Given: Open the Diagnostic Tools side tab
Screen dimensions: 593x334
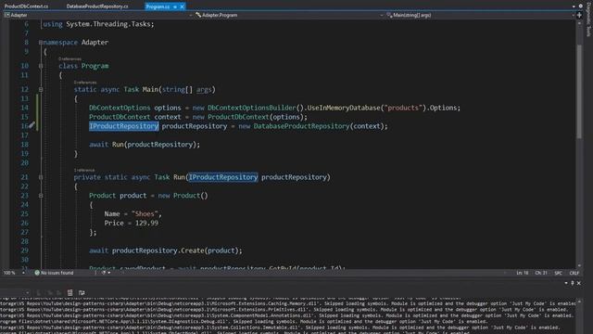Looking at the screenshot, I should [x=588, y=20].
